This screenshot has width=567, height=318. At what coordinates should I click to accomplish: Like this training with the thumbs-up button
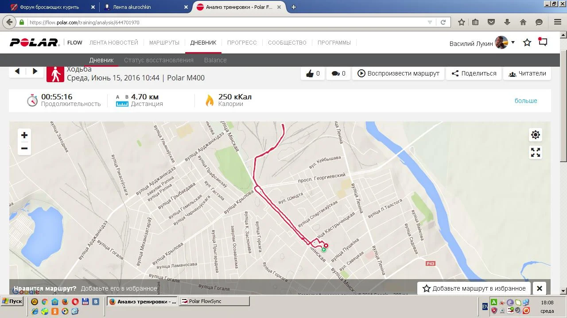(x=312, y=73)
